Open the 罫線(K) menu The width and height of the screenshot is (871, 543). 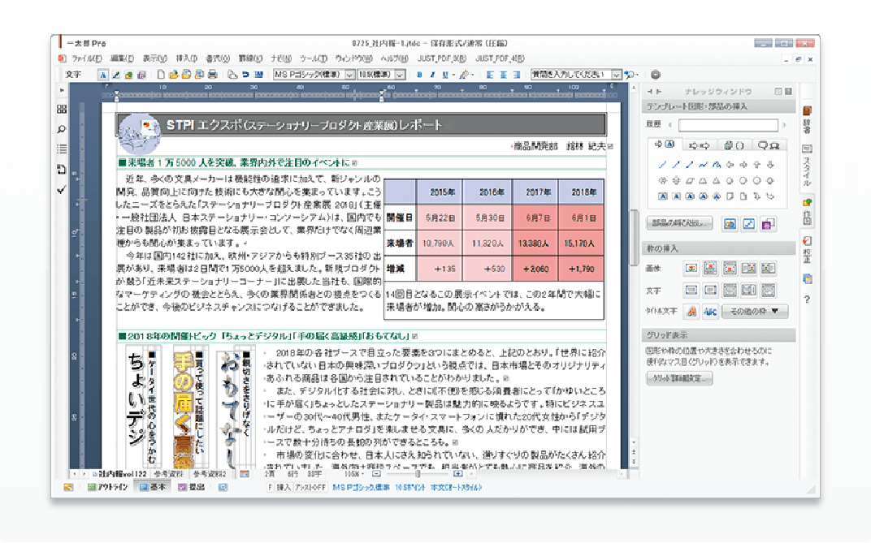coord(250,58)
